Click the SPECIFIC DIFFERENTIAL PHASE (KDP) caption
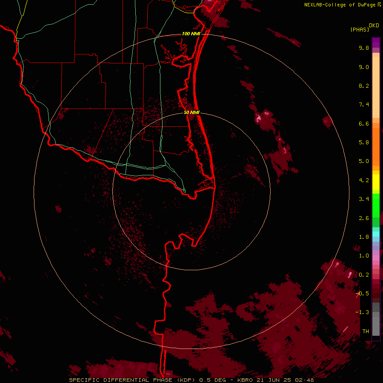The image size is (383, 383). [x=131, y=380]
